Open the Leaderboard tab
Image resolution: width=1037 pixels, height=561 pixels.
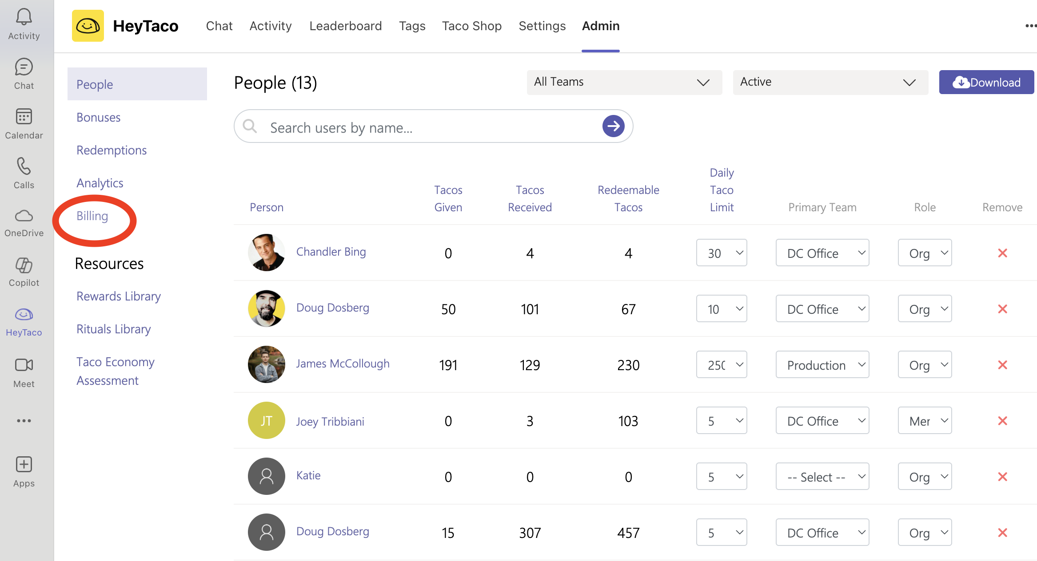[x=346, y=26]
